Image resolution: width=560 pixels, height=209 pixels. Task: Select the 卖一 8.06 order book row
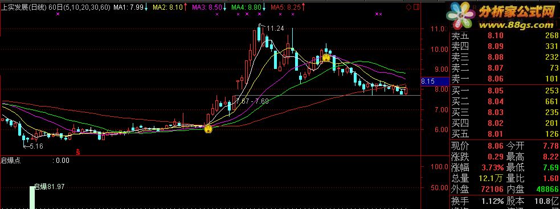click(505, 79)
